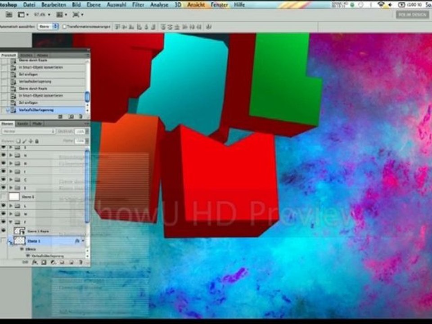
Task: Open the Deckkraft slider arrow
Action: pyautogui.click(x=87, y=131)
